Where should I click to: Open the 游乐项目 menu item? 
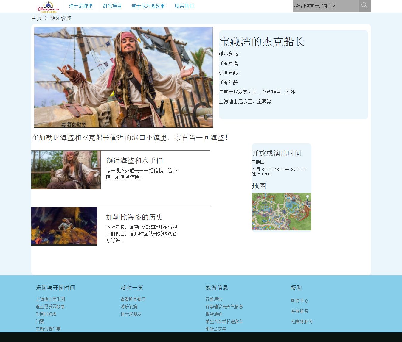[112, 6]
